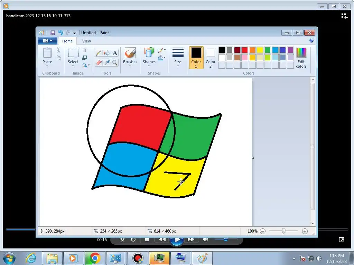The image size is (354, 265).
Task: Click the Save icon in Paint title bar
Action: pos(53,33)
